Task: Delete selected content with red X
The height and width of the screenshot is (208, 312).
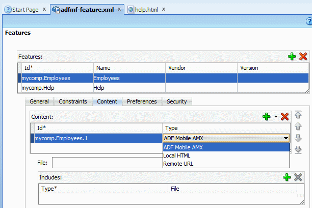Action: [285, 117]
